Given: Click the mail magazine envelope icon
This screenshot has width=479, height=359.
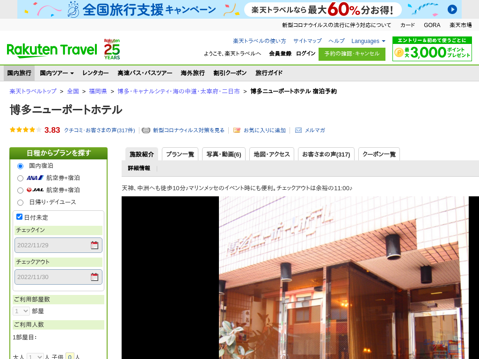Looking at the screenshot, I should 298,130.
